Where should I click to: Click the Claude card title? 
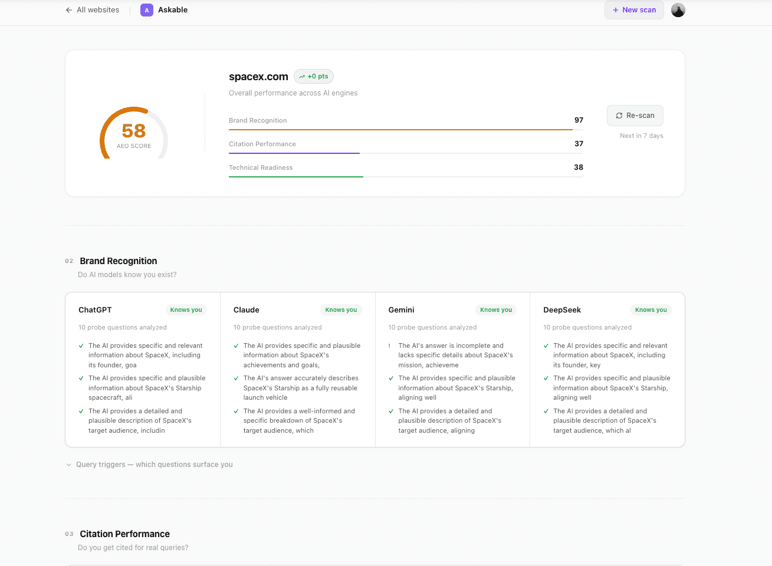point(247,310)
